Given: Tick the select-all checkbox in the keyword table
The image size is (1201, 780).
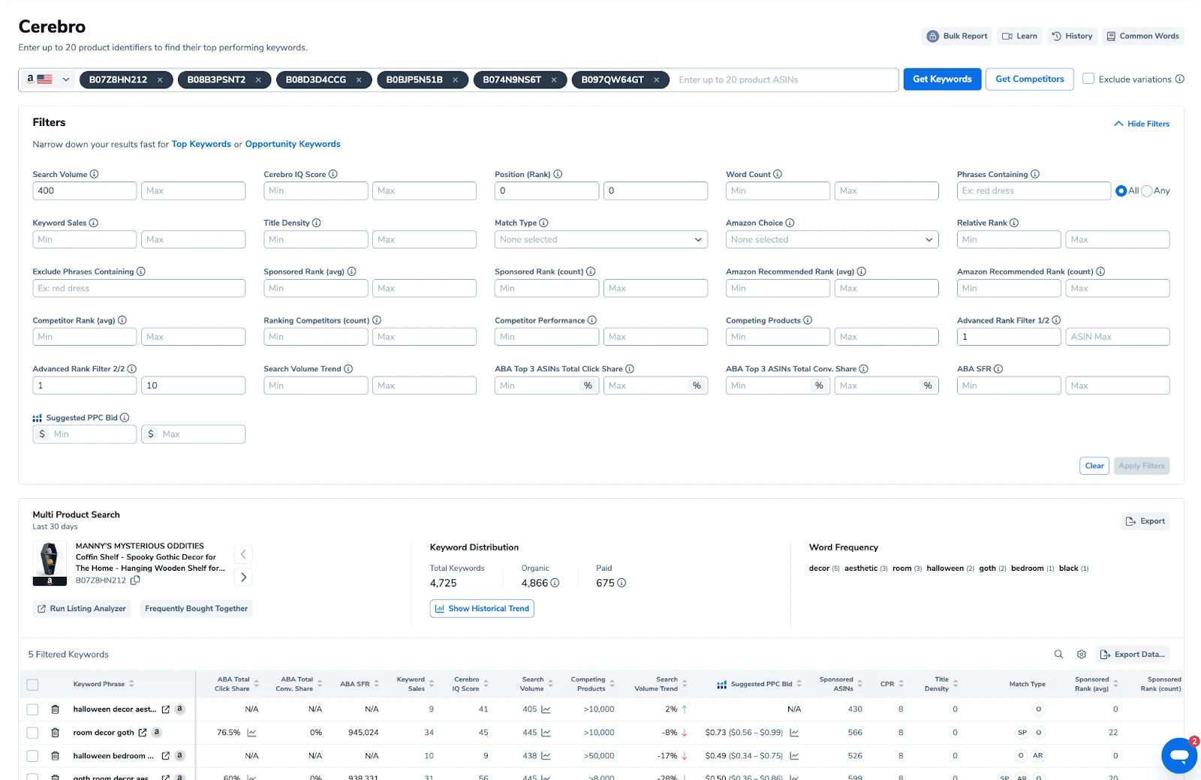Looking at the screenshot, I should (x=32, y=684).
